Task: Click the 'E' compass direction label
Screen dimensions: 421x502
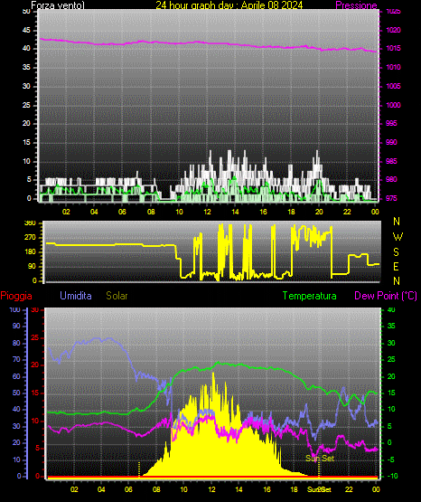Action: point(396,266)
